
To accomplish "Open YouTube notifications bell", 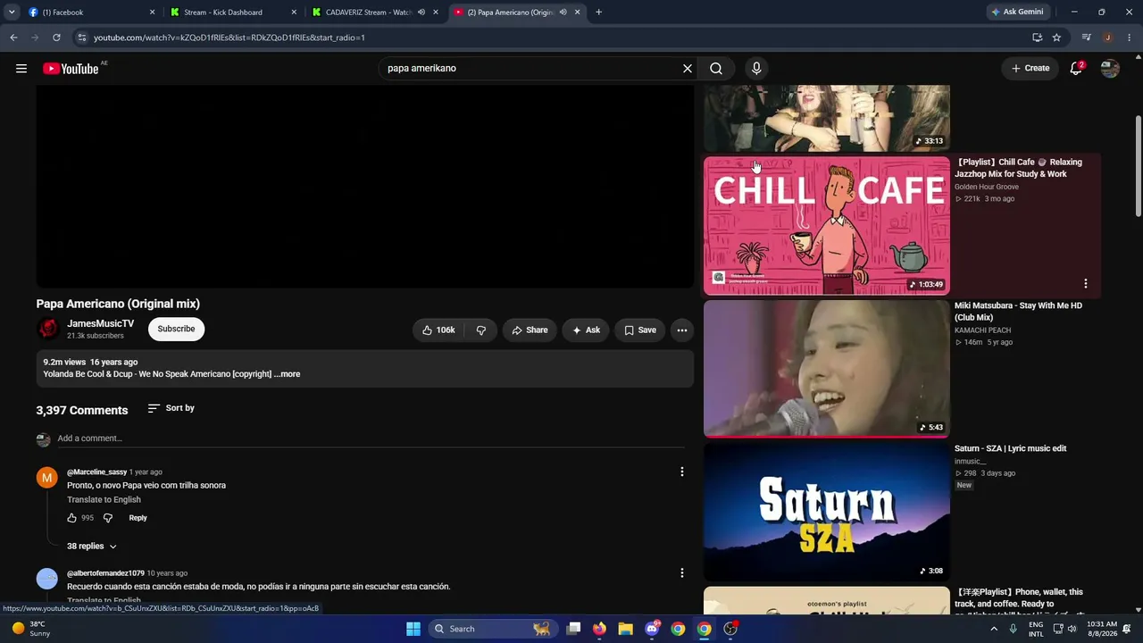I will click(1076, 69).
